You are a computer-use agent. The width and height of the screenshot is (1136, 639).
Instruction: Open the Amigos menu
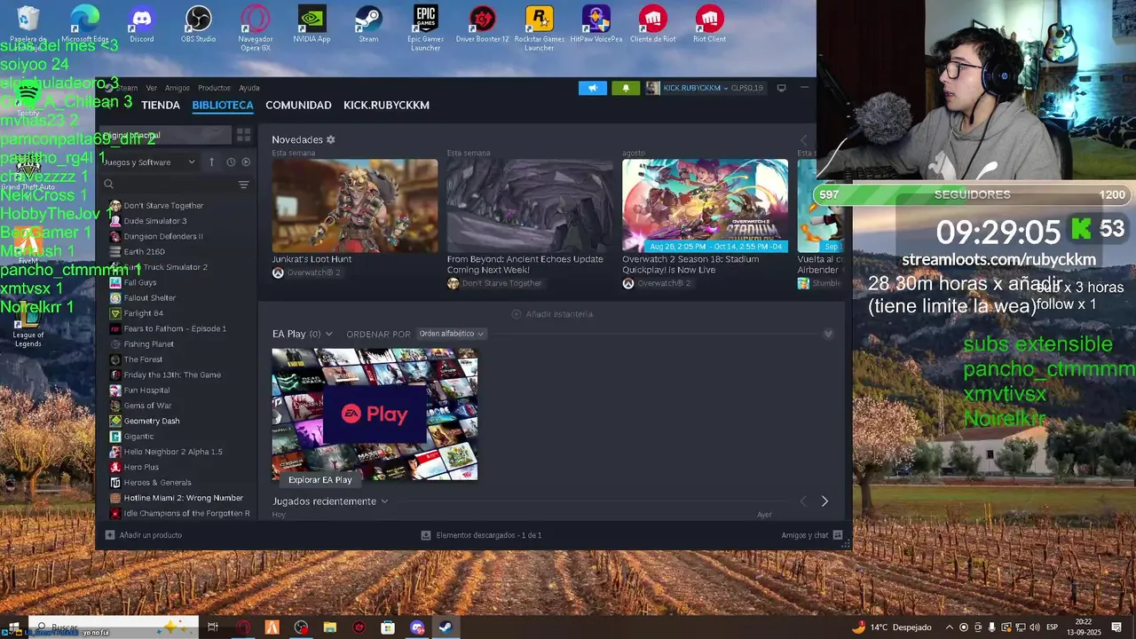click(177, 88)
